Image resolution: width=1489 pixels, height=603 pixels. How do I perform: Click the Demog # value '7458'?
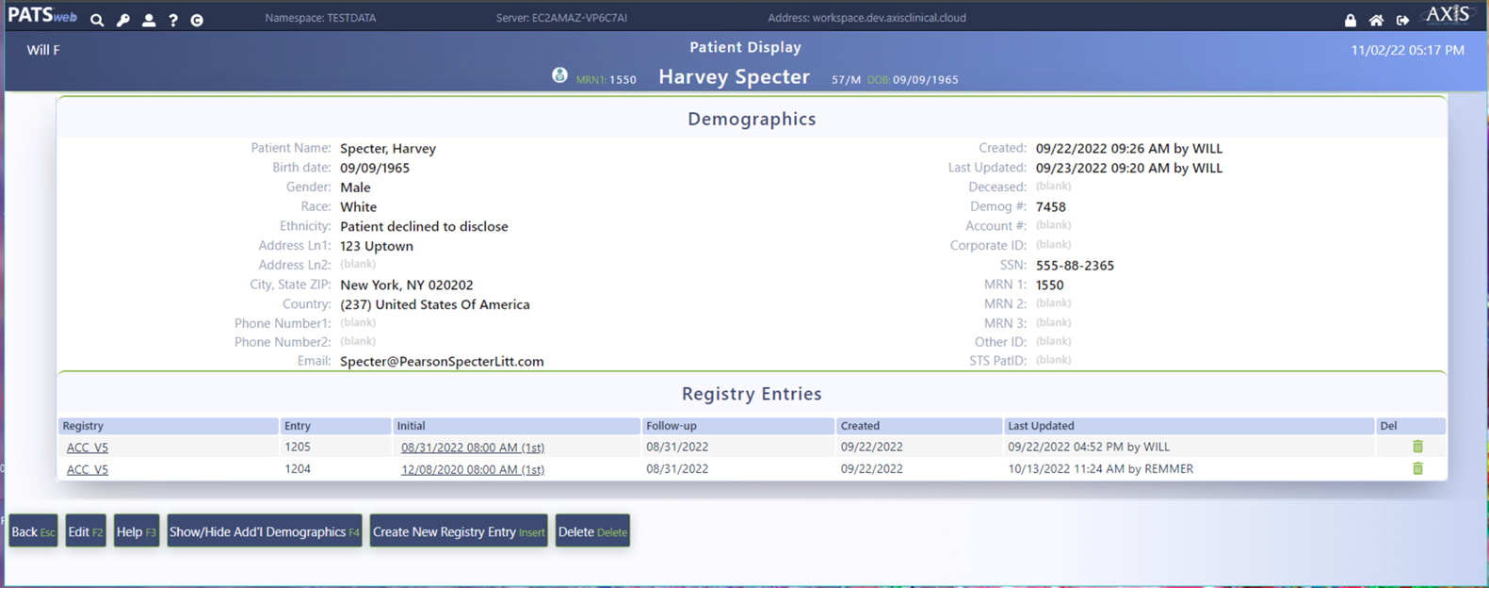point(1051,207)
